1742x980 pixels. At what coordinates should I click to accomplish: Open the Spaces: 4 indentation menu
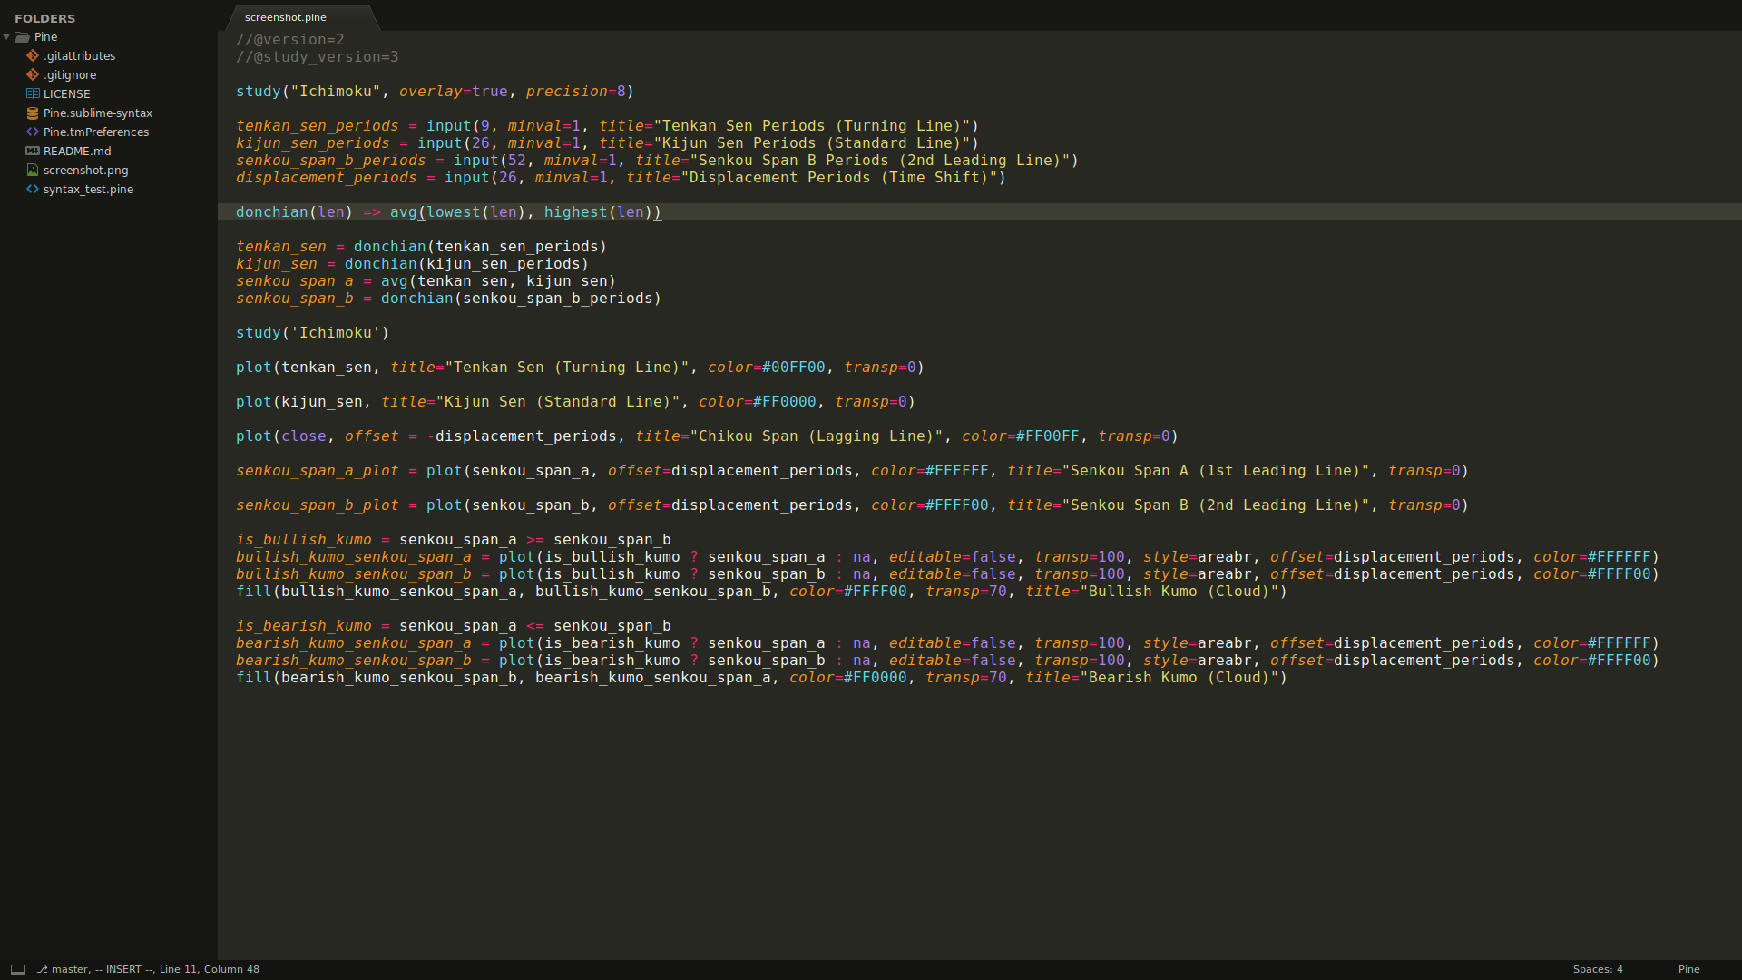pyautogui.click(x=1597, y=969)
